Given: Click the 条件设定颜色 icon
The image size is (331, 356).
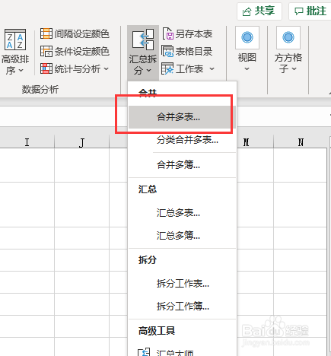Looking at the screenshot, I should (46, 52).
